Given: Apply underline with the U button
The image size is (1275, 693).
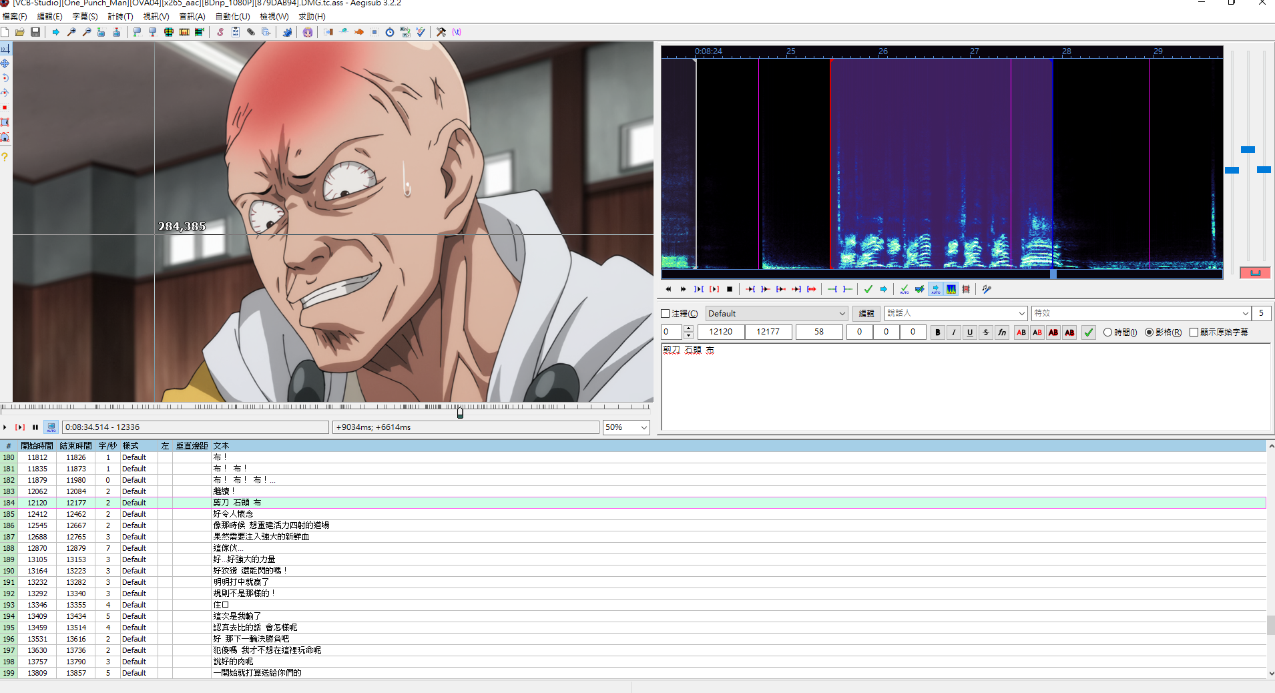Looking at the screenshot, I should pos(970,332).
